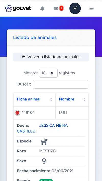This screenshot has width=102, height=181.
Task: Click the female sex symbol icon
Action: (x=44, y=161)
